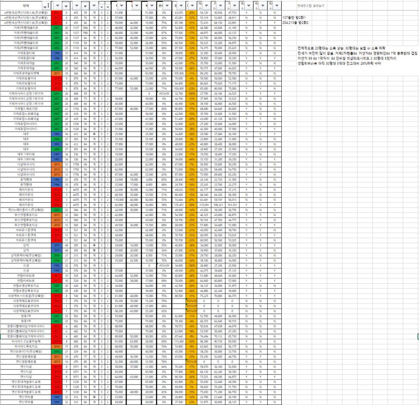The height and width of the screenshot is (405, 419).
Task: Select the 135,401 peak price cell
Action: [178, 205]
